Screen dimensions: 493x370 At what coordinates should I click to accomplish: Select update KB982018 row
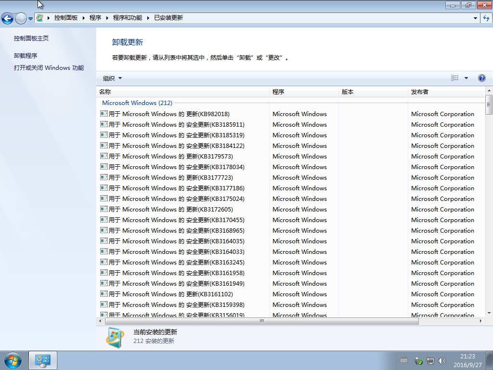click(291, 114)
